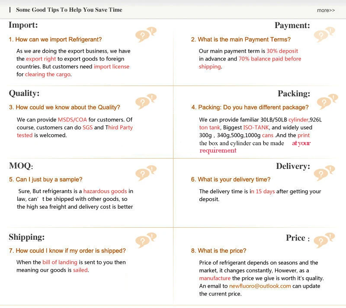Click the speech bubble icon beside Payment
Screen dimensions: 346x308
pos(324,35)
